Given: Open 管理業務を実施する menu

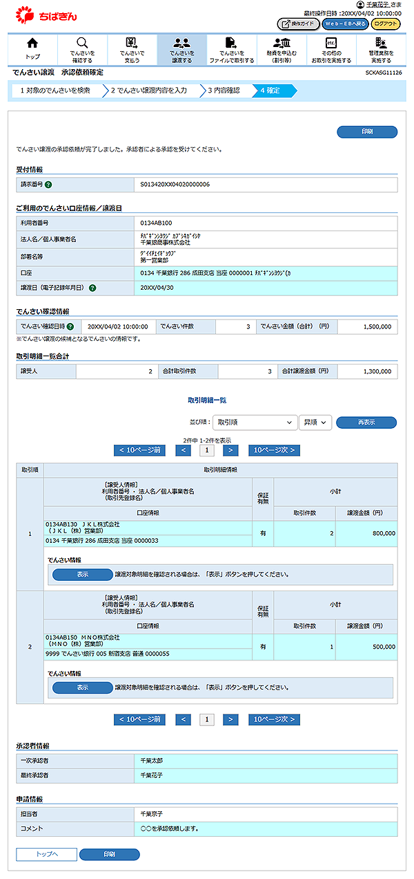Looking at the screenshot, I should pyautogui.click(x=381, y=49).
